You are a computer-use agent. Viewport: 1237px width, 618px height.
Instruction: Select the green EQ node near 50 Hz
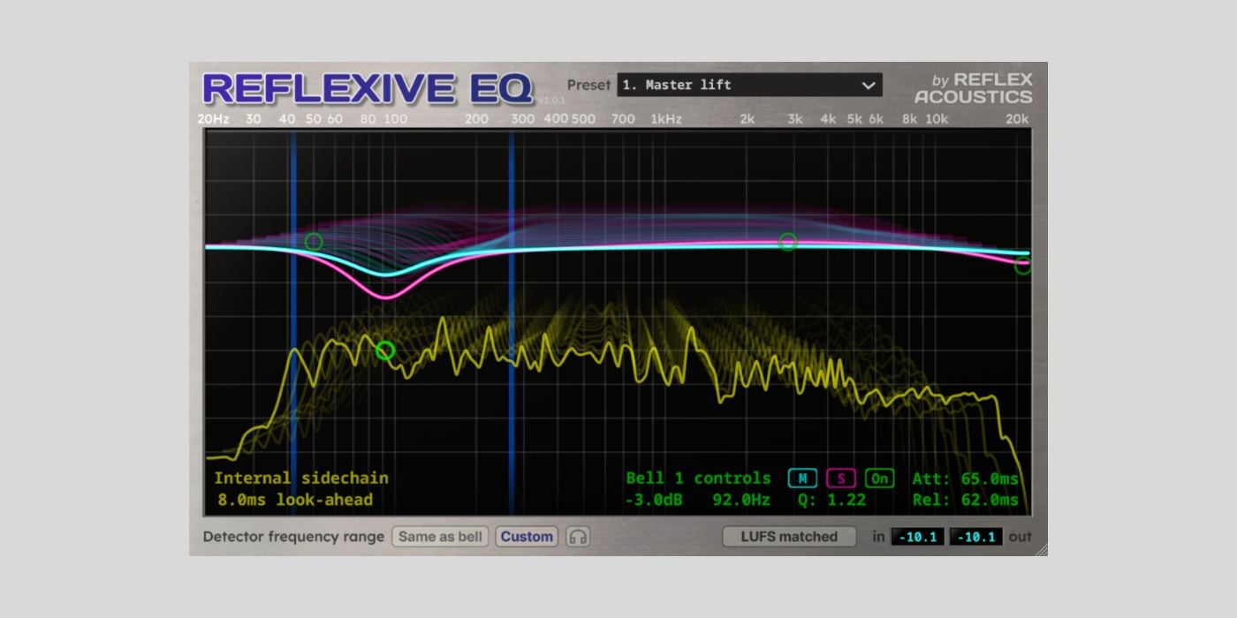pyautogui.click(x=314, y=241)
